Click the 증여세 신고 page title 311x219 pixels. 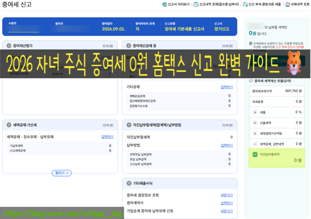(17, 4)
